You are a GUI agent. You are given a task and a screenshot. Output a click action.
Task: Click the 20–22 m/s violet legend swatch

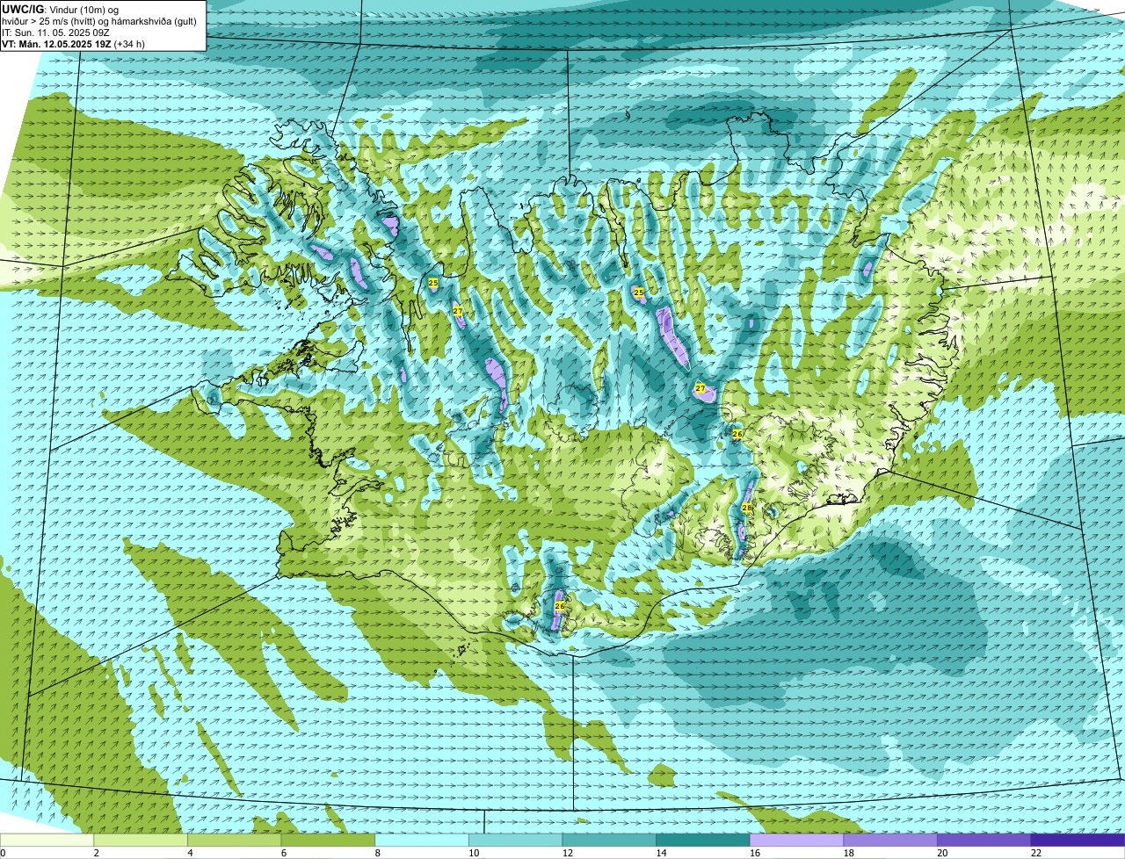pyautogui.click(x=984, y=840)
